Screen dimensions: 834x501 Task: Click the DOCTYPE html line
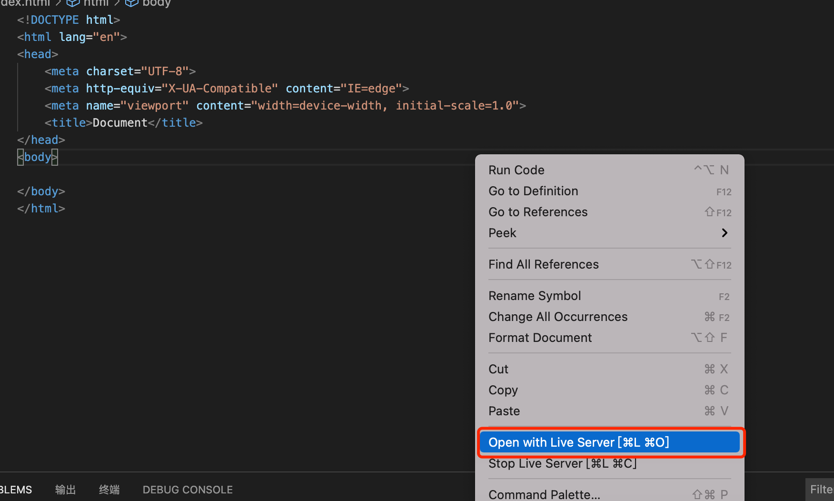[x=69, y=20]
